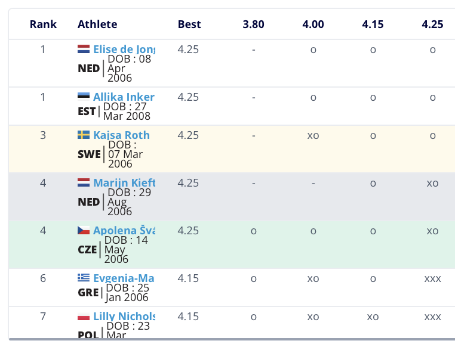Click the 4.25 height column header

click(432, 24)
